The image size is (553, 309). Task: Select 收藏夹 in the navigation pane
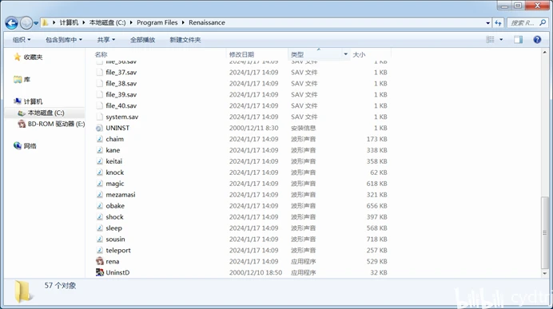click(x=33, y=57)
